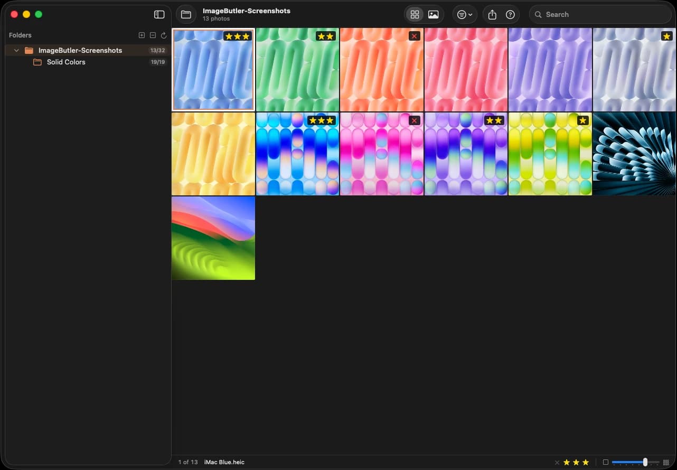Click the "1 of 13" status text
The image size is (677, 470).
188,463
